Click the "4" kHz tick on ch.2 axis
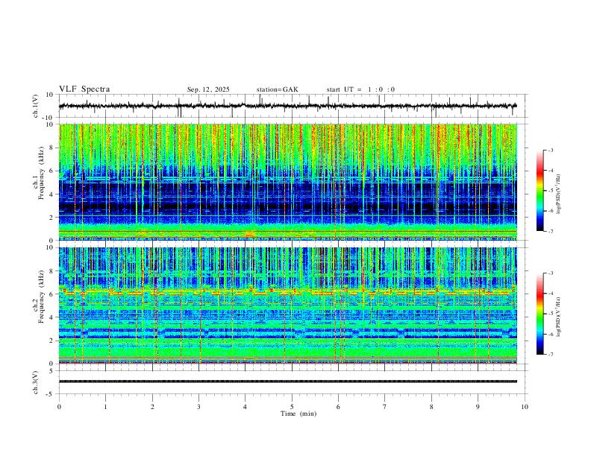Image resolution: width=591 pixels, height=456 pixels. tap(52, 317)
